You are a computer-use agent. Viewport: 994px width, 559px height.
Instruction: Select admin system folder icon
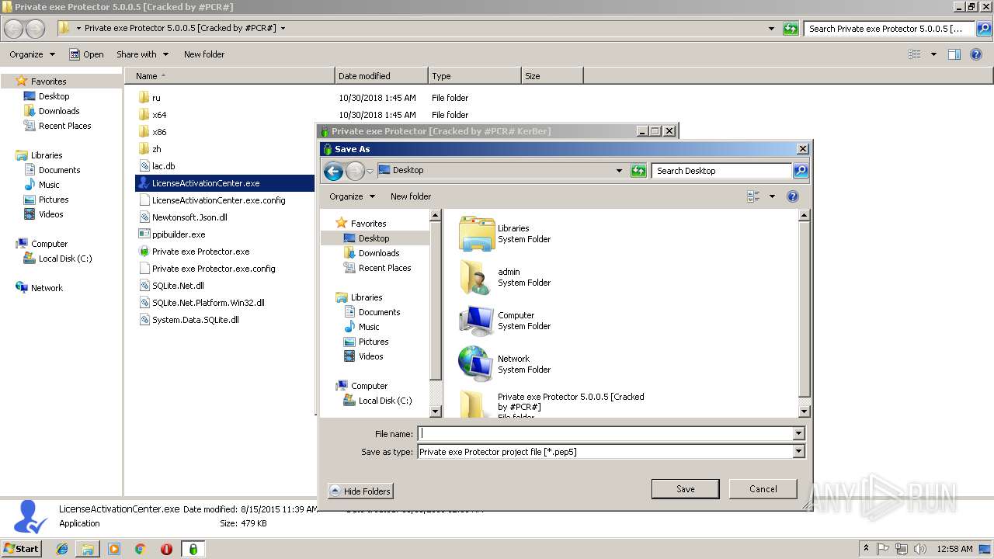coord(476,277)
